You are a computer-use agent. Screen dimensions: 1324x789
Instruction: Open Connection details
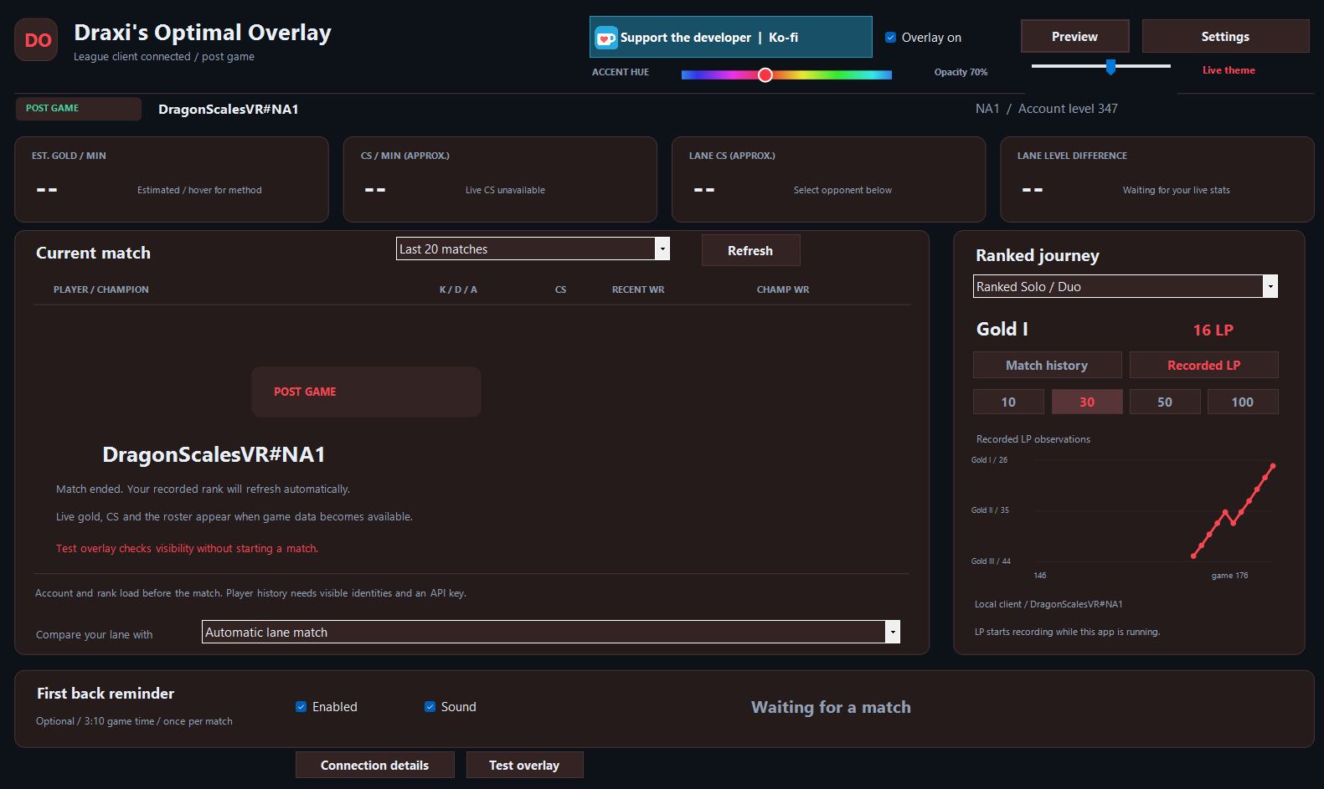(x=374, y=765)
